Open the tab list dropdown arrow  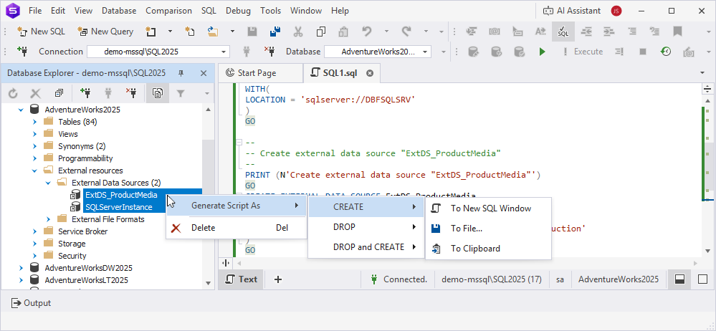click(702, 73)
